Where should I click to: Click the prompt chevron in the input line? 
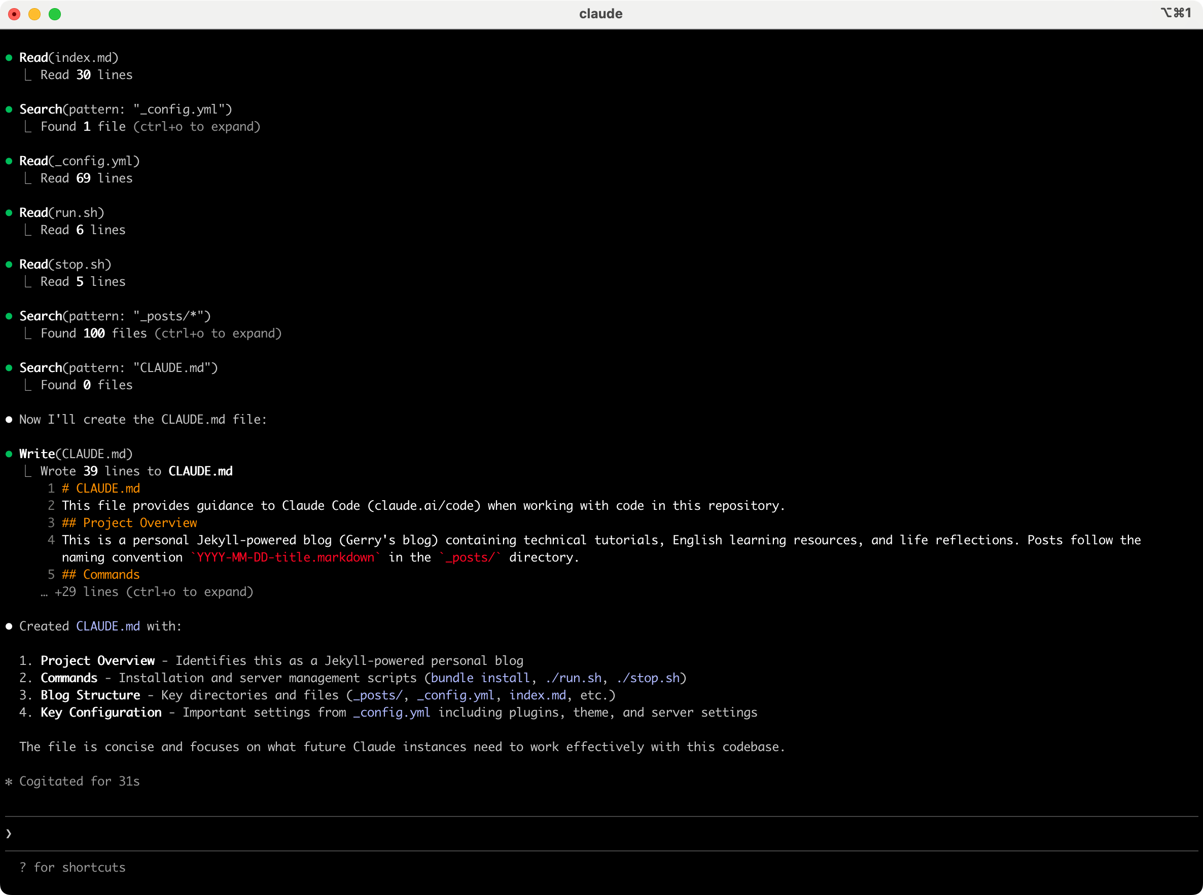pyautogui.click(x=9, y=834)
